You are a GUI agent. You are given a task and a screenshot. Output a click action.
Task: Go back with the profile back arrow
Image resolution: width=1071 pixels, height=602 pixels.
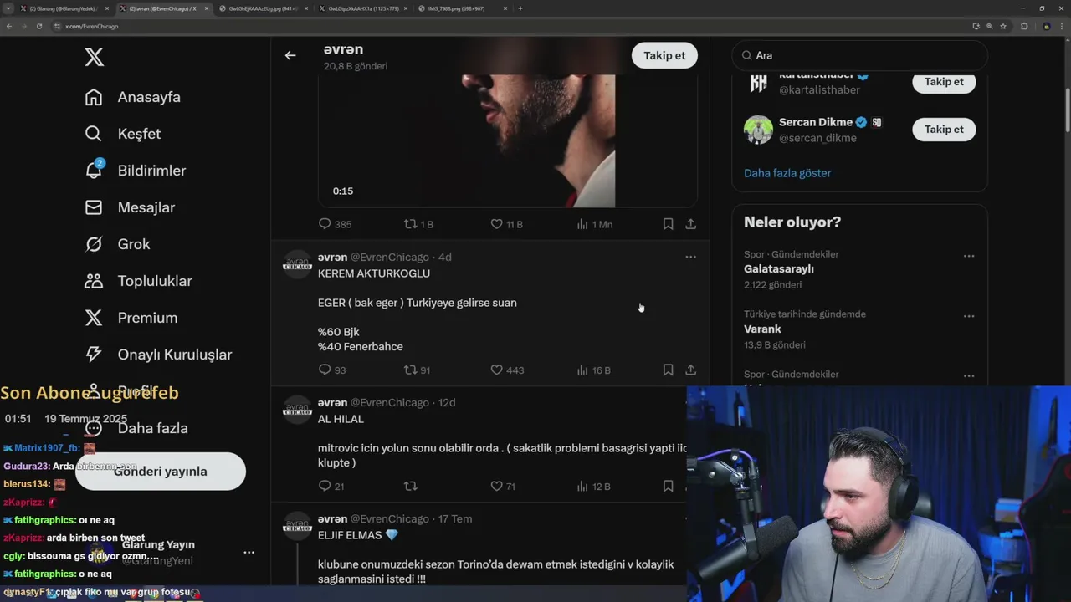[290, 55]
